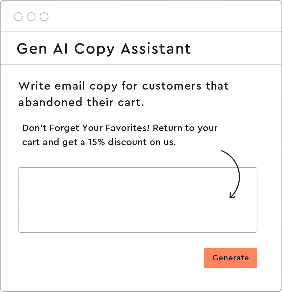Click the leftmost window control circle

point(18,17)
